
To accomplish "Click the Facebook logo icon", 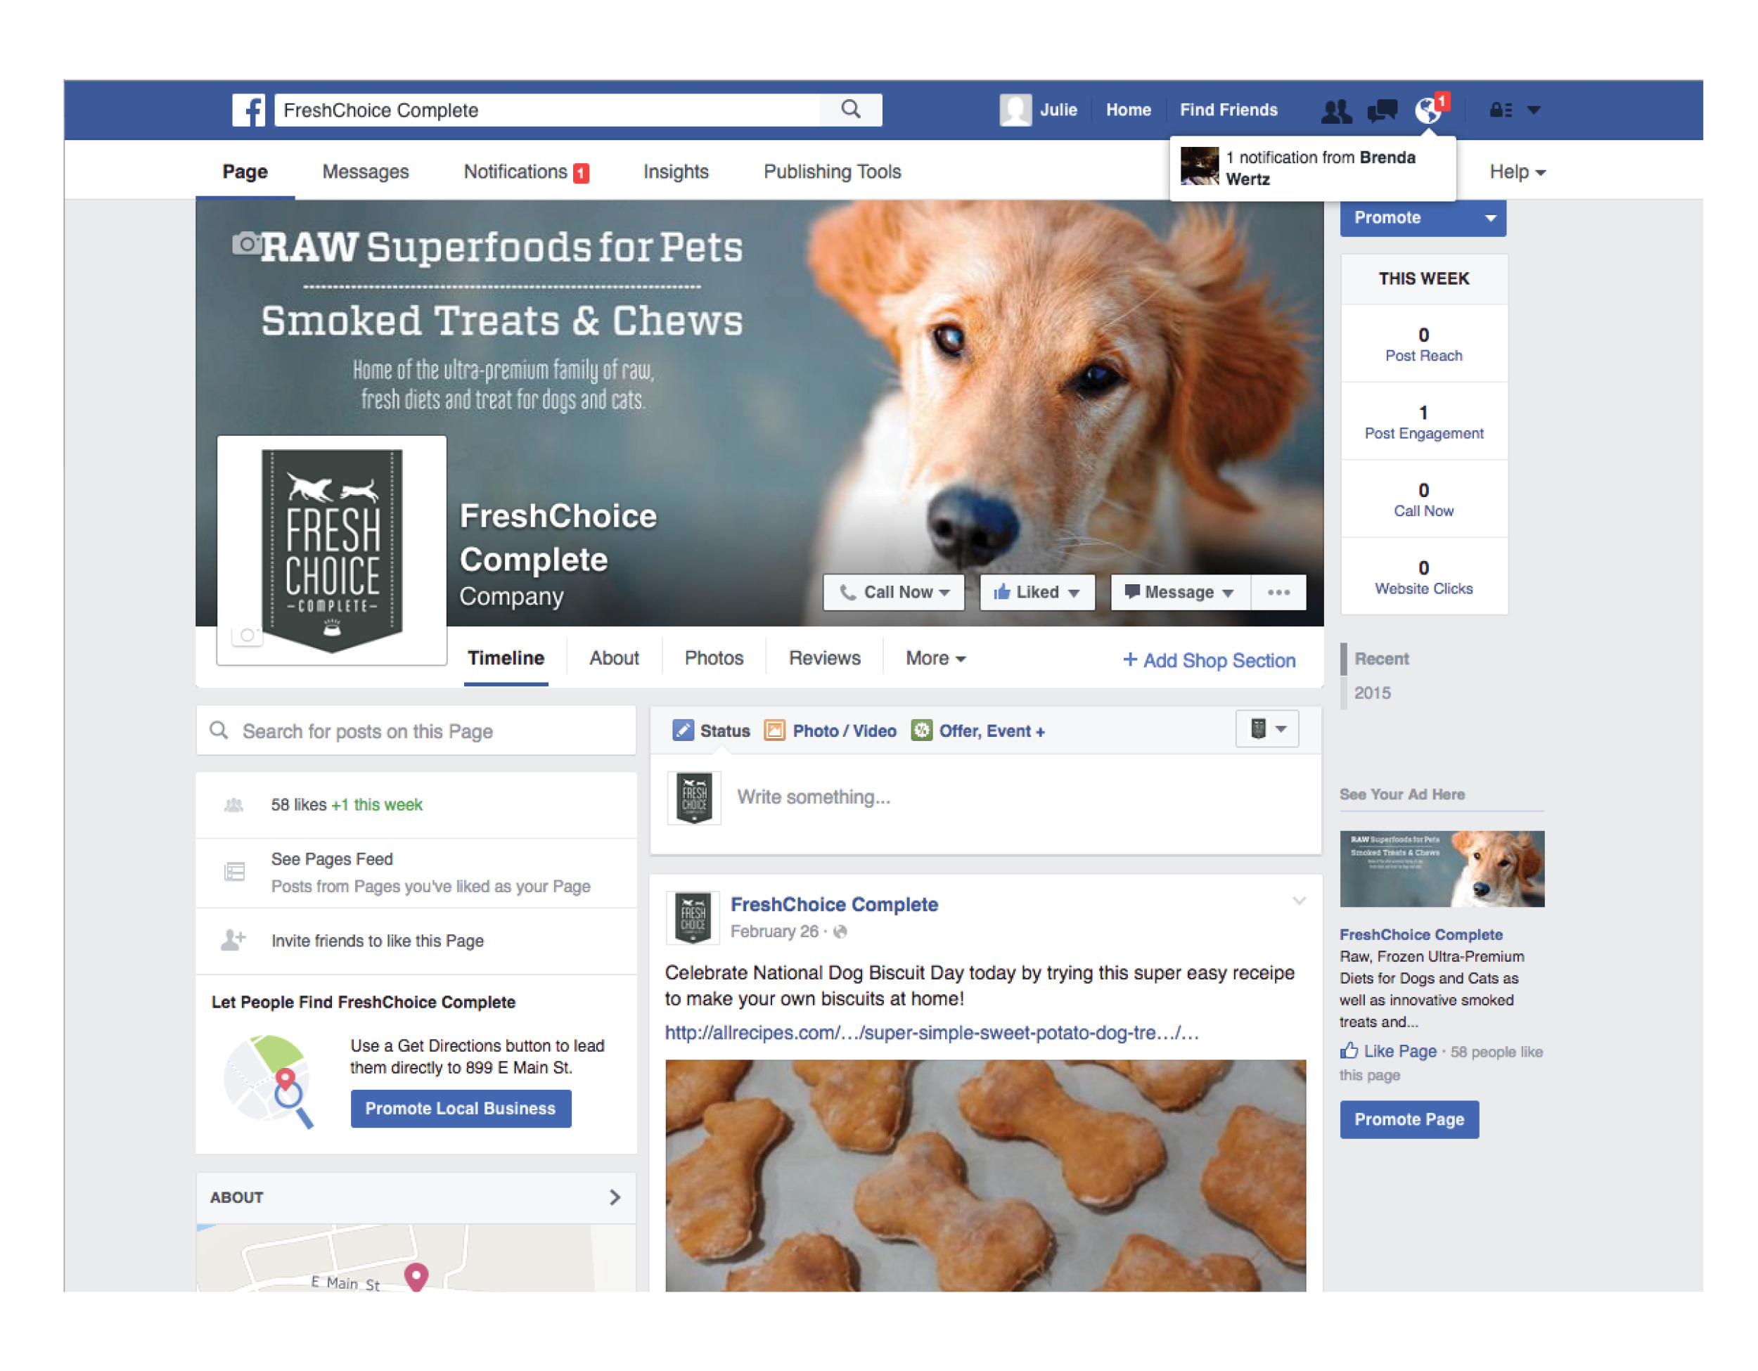I will pyautogui.click(x=249, y=110).
